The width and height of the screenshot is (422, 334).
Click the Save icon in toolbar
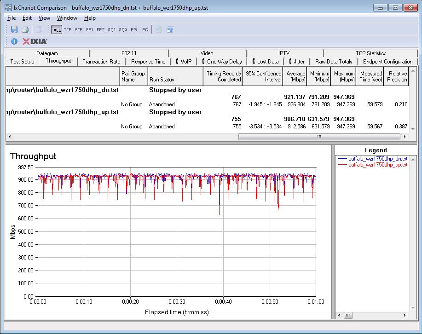(x=14, y=29)
